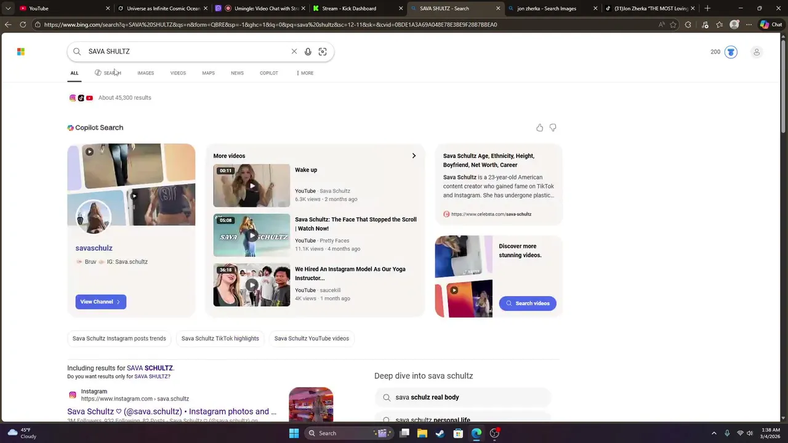
Task: Click the Instagram icon next to result count
Action: click(x=73, y=98)
